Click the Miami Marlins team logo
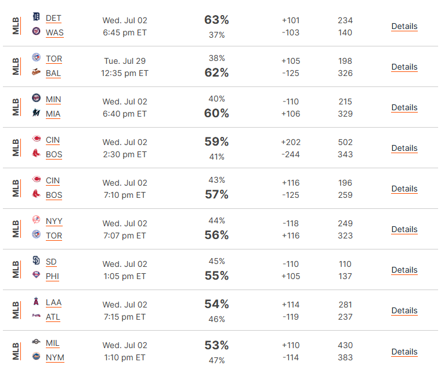 pyautogui.click(x=37, y=112)
